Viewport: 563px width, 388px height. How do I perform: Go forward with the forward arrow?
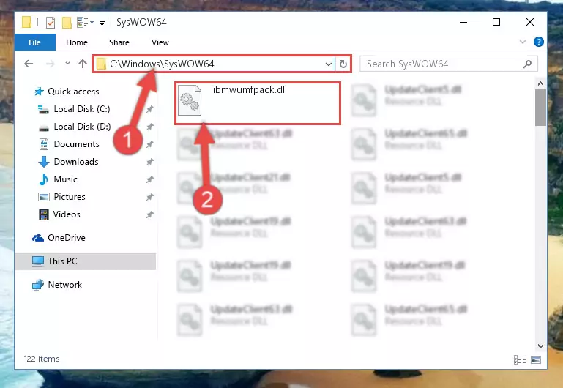pyautogui.click(x=51, y=64)
